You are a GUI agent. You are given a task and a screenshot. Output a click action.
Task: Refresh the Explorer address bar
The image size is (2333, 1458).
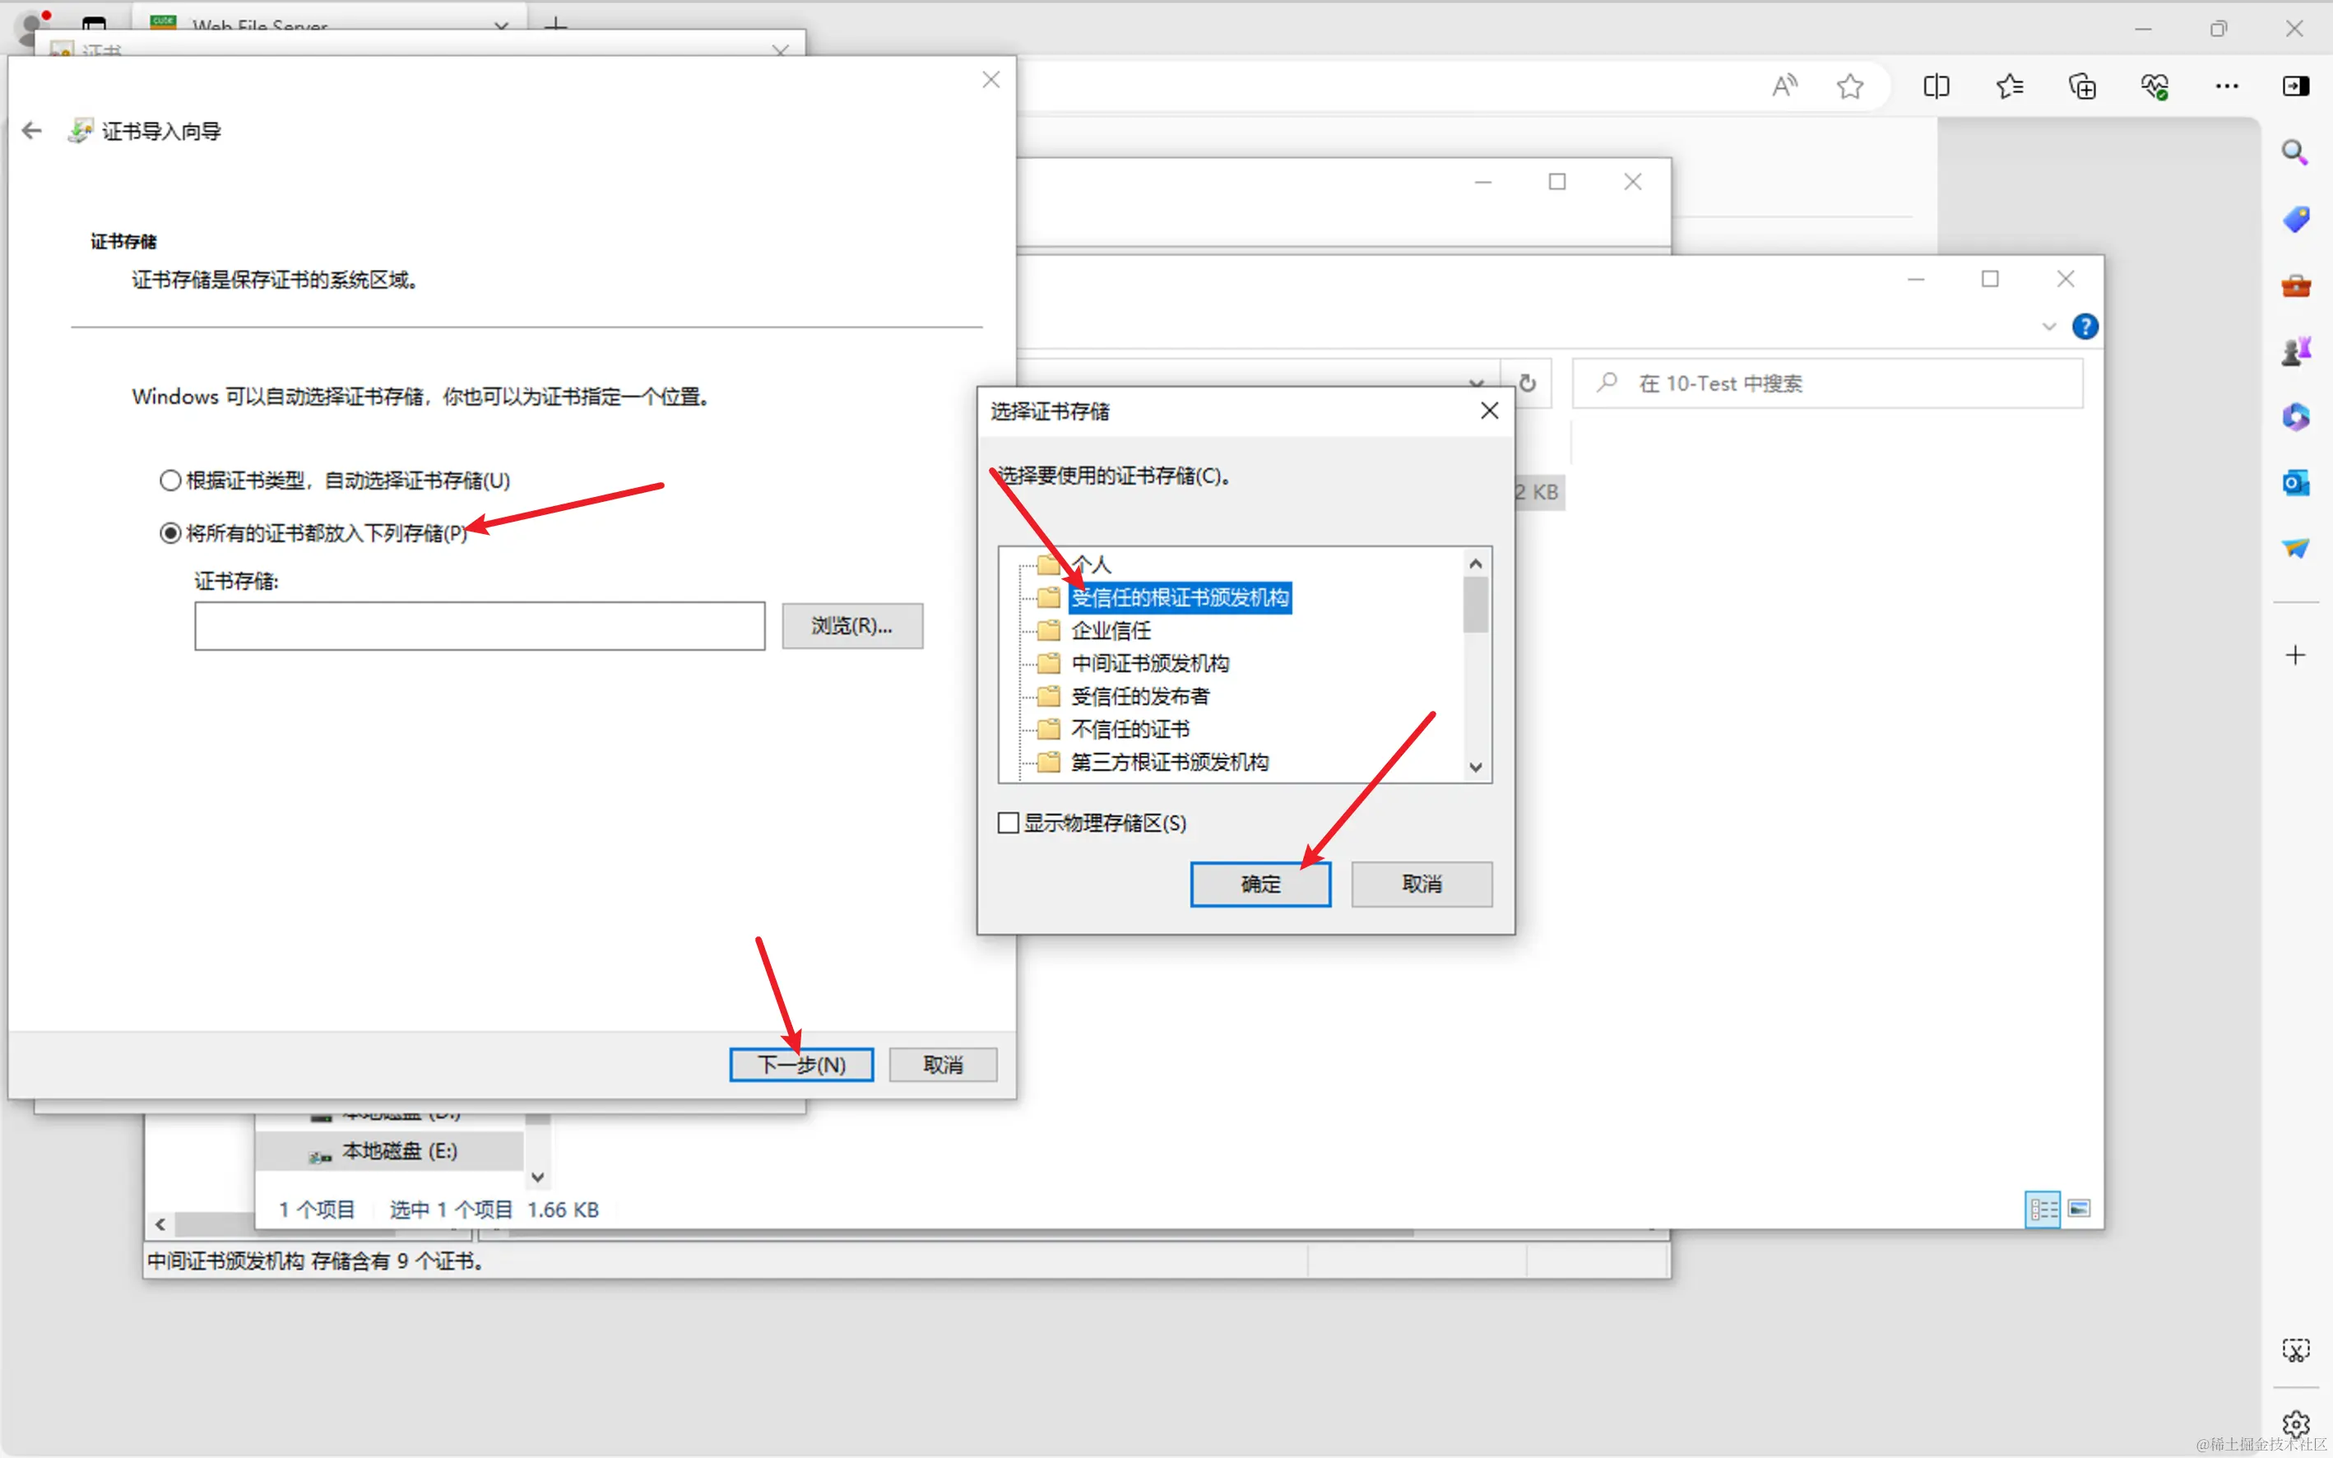1527,383
